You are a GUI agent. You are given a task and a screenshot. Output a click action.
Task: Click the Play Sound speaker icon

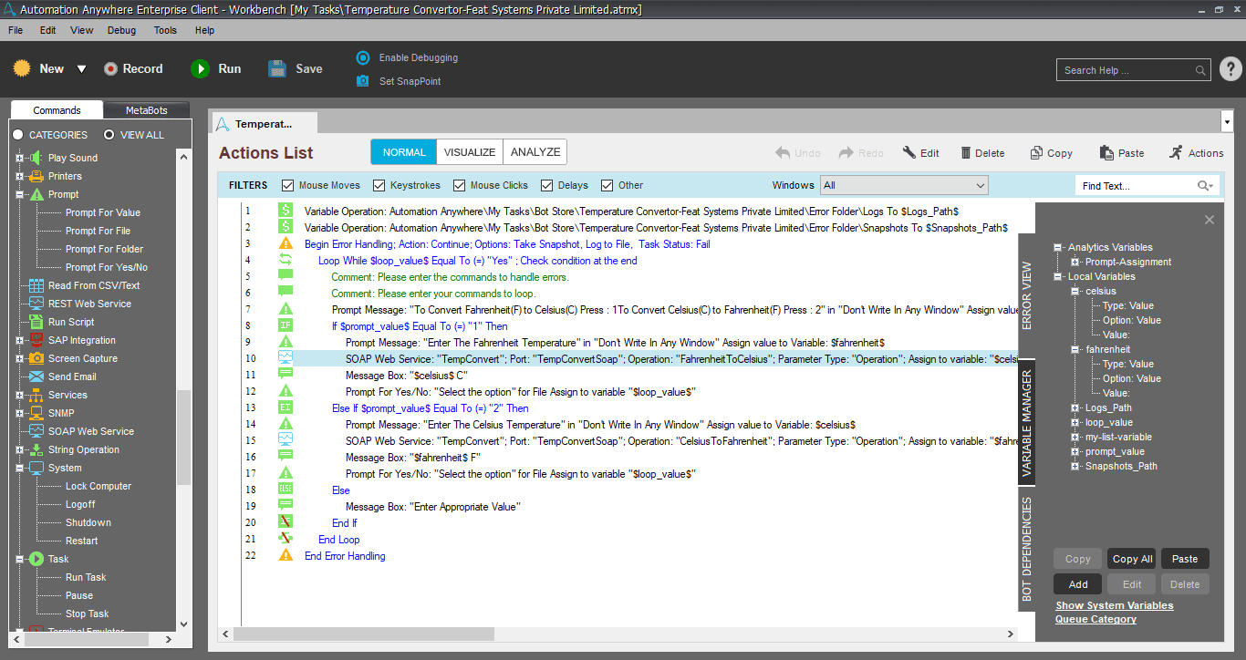point(36,158)
